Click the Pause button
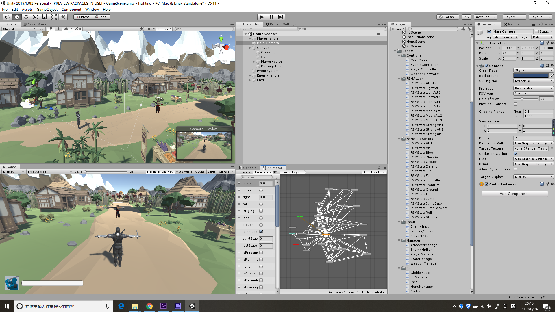The height and width of the screenshot is (312, 555). point(271,17)
